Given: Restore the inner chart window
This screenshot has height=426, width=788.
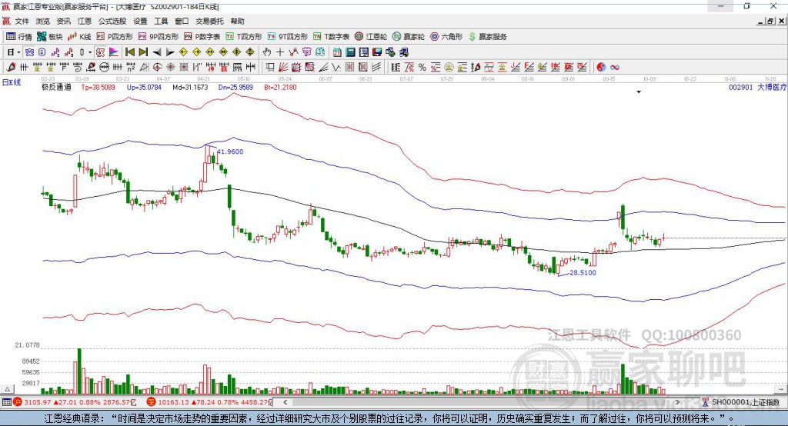Looking at the screenshot, I should pos(770,21).
